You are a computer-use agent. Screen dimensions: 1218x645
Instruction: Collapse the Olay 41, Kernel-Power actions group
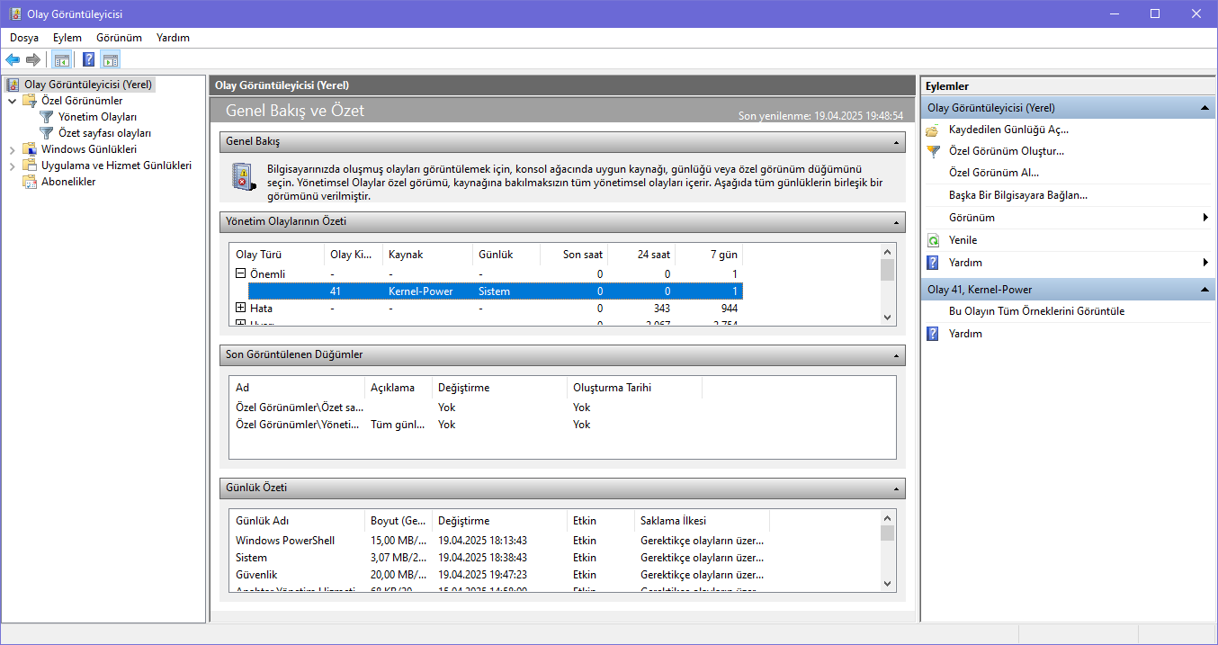click(1204, 290)
